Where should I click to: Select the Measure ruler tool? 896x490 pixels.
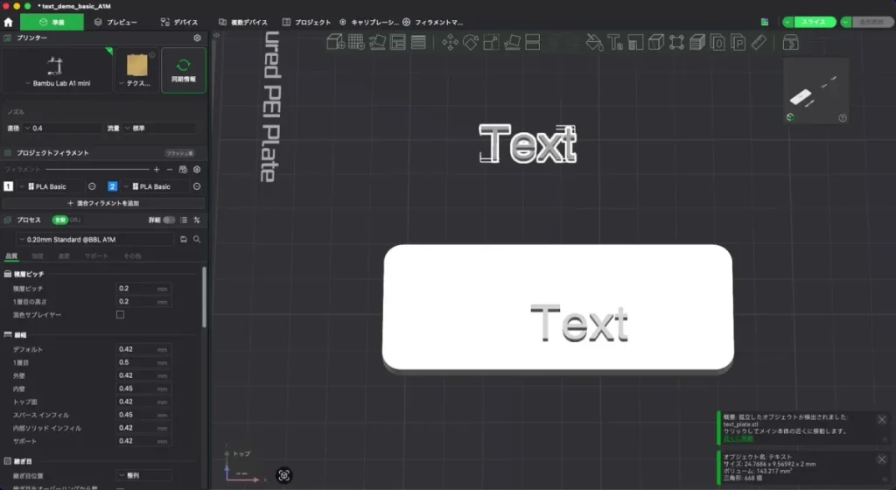point(759,42)
